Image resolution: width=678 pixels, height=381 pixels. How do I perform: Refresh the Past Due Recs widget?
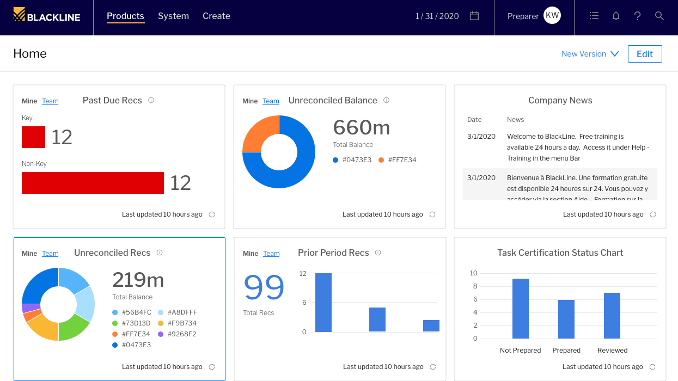click(212, 214)
